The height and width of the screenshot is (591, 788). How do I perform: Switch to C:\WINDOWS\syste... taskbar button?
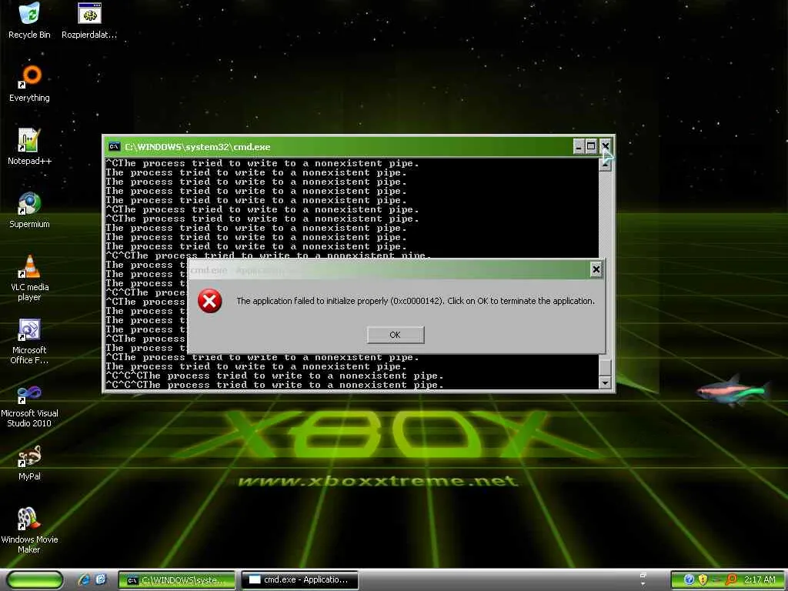point(177,580)
